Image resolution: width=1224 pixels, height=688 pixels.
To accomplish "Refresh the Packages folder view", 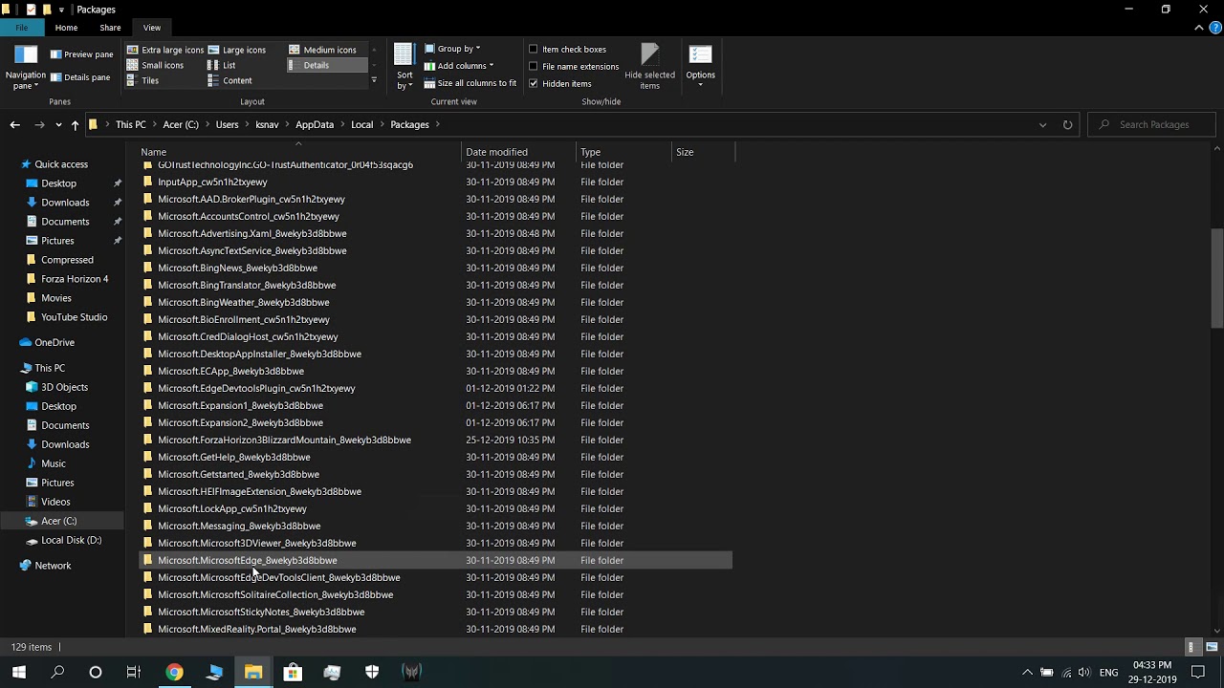I will coord(1067,124).
